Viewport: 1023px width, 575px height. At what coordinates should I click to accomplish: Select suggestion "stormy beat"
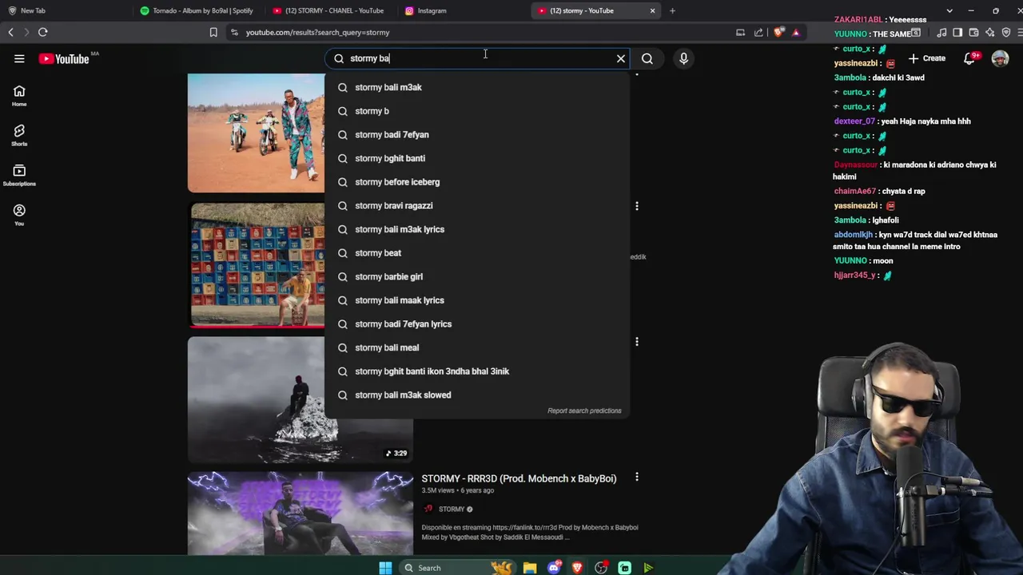coord(476,252)
